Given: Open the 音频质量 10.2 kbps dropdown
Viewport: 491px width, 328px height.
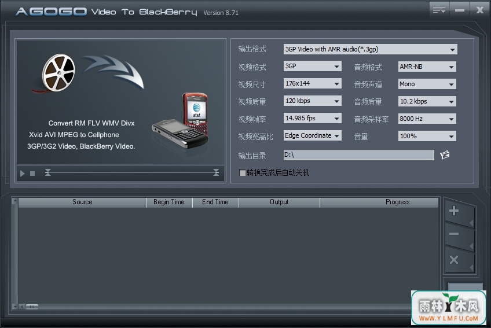Looking at the screenshot, I should pyautogui.click(x=427, y=101).
